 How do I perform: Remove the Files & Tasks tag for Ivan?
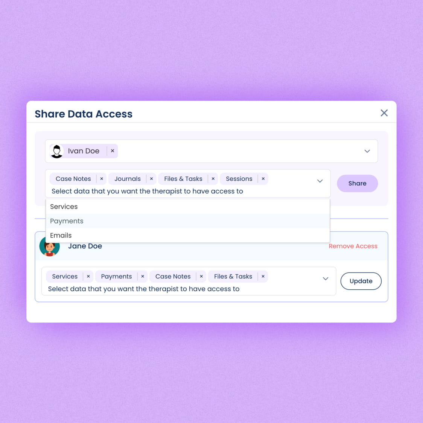click(x=213, y=179)
